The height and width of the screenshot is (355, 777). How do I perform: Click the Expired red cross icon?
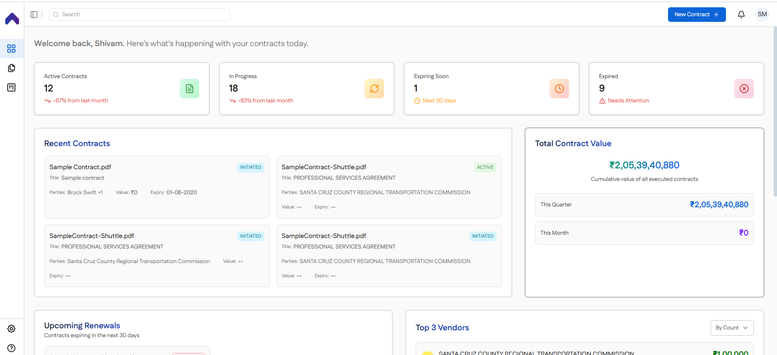(744, 89)
